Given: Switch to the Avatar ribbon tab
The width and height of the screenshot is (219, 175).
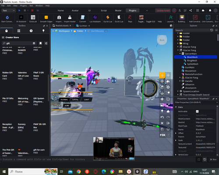Looking at the screenshot, I should pos(75,10).
